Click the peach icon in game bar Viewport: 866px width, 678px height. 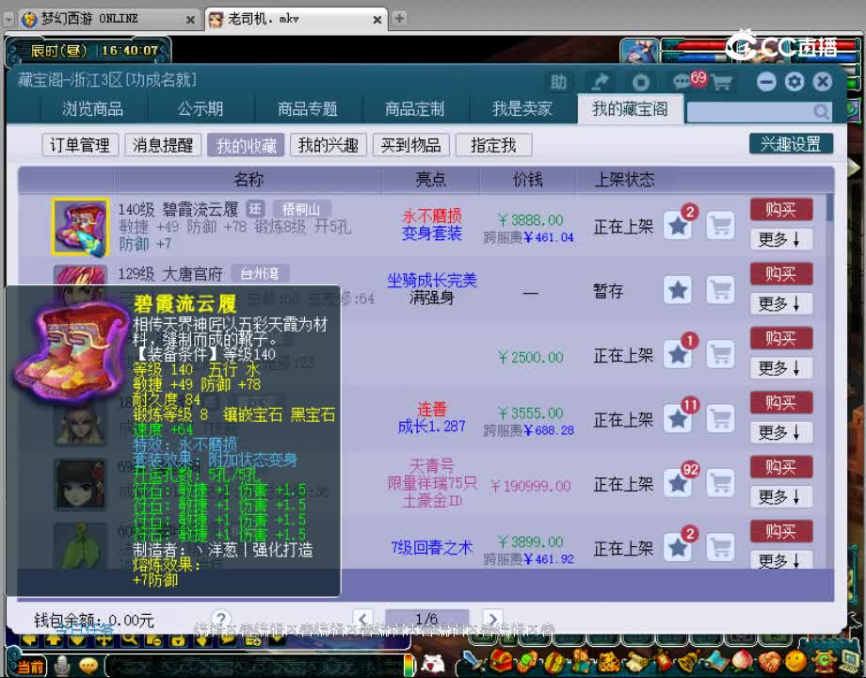click(743, 661)
